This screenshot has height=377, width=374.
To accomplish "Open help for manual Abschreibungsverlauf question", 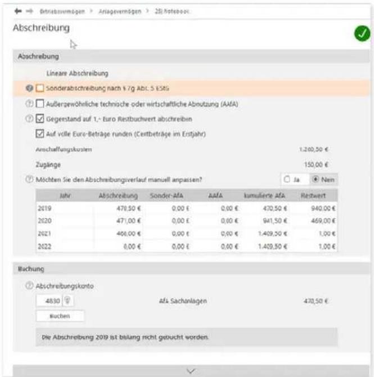I will [29, 179].
